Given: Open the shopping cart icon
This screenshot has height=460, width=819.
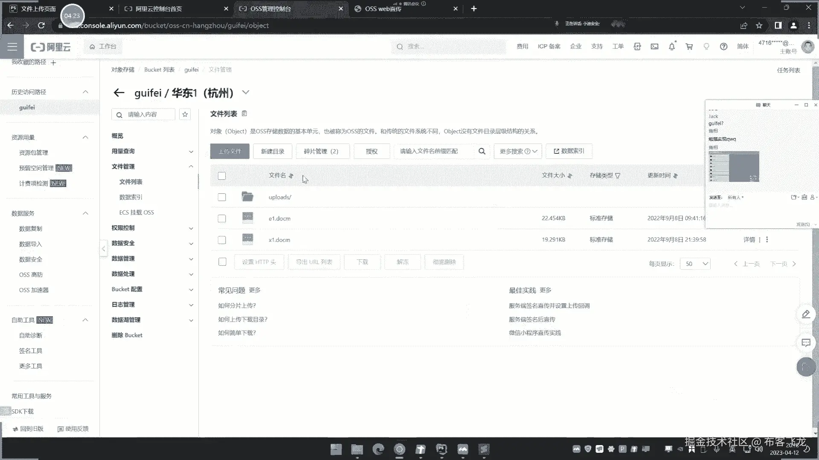Looking at the screenshot, I should 689,46.
